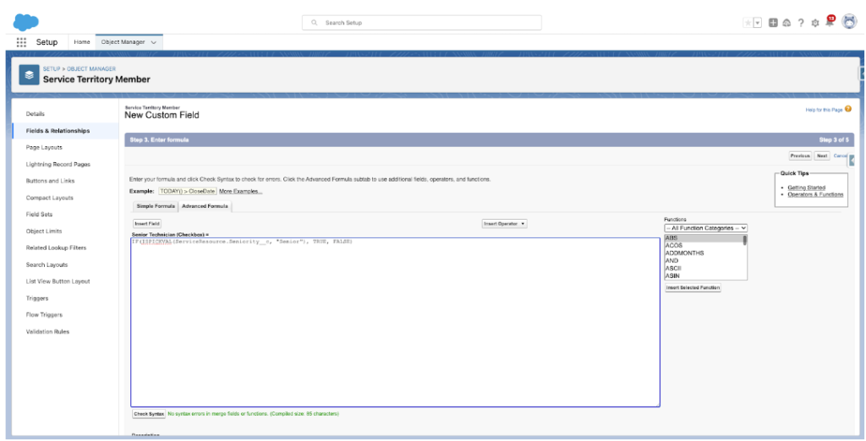The width and height of the screenshot is (866, 441).
Task: Click the Service Territory Member object icon
Action: tap(30, 74)
